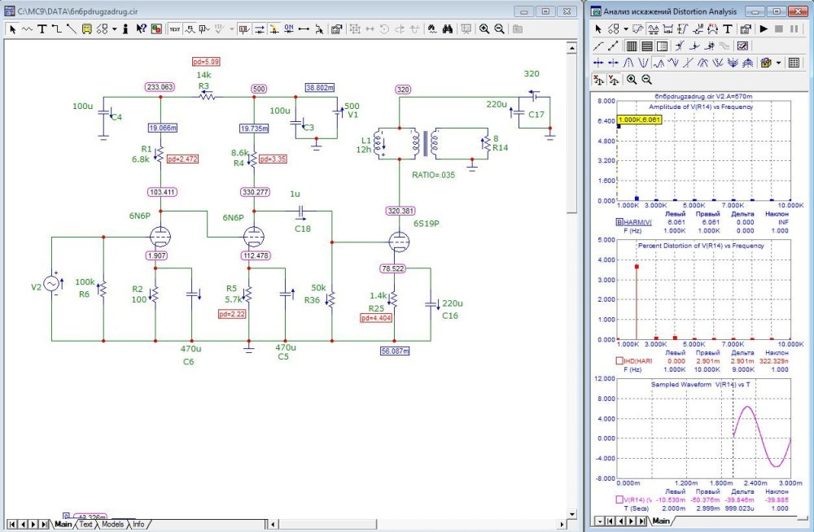Click the binoculars Find icon
Screen dimensions: 814x532
pyautogui.click(x=448, y=28)
